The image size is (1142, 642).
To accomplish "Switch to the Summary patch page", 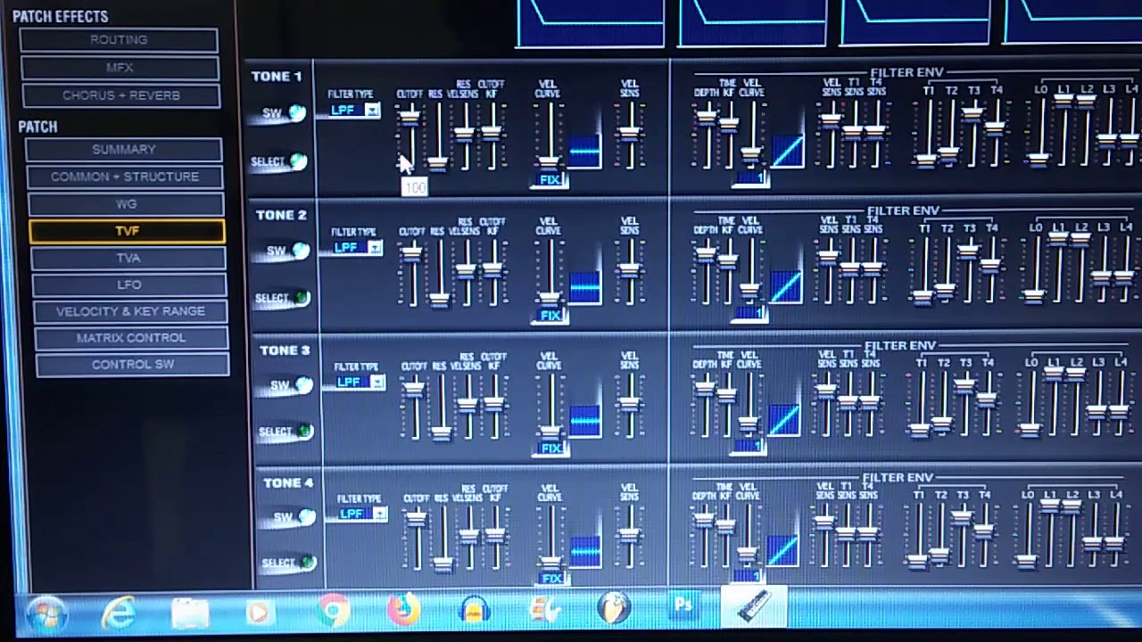I will point(123,150).
